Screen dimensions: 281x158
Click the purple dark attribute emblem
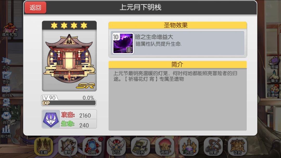[51, 119]
